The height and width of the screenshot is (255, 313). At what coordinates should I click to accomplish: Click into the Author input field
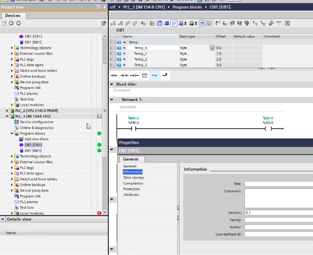point(279,227)
